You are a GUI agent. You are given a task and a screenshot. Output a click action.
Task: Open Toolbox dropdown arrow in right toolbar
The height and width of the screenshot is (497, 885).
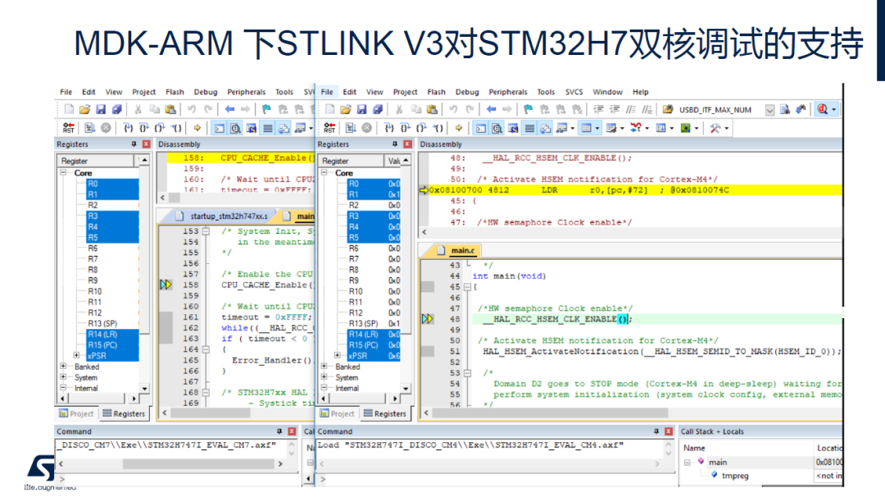[726, 128]
